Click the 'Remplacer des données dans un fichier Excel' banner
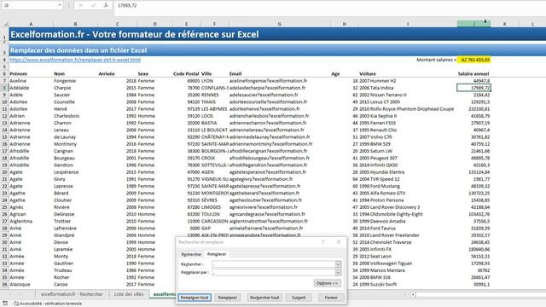 point(277,50)
